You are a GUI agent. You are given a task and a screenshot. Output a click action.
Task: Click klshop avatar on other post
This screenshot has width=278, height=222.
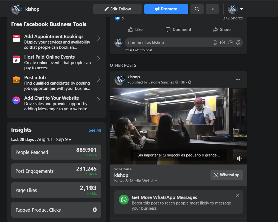click(120, 80)
